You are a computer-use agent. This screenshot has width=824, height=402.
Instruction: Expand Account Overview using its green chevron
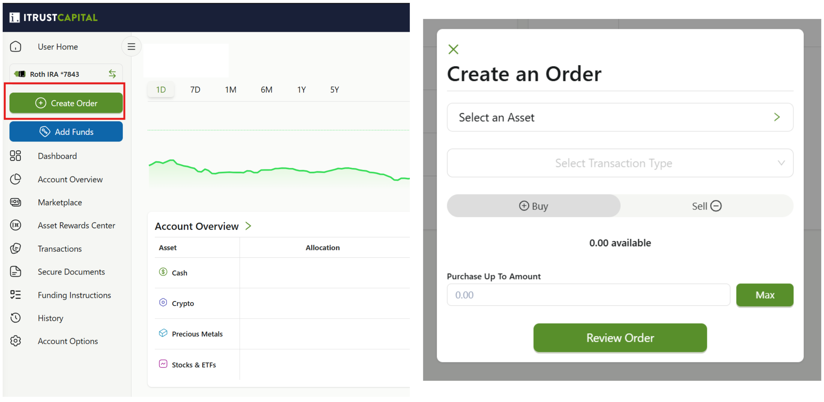248,226
